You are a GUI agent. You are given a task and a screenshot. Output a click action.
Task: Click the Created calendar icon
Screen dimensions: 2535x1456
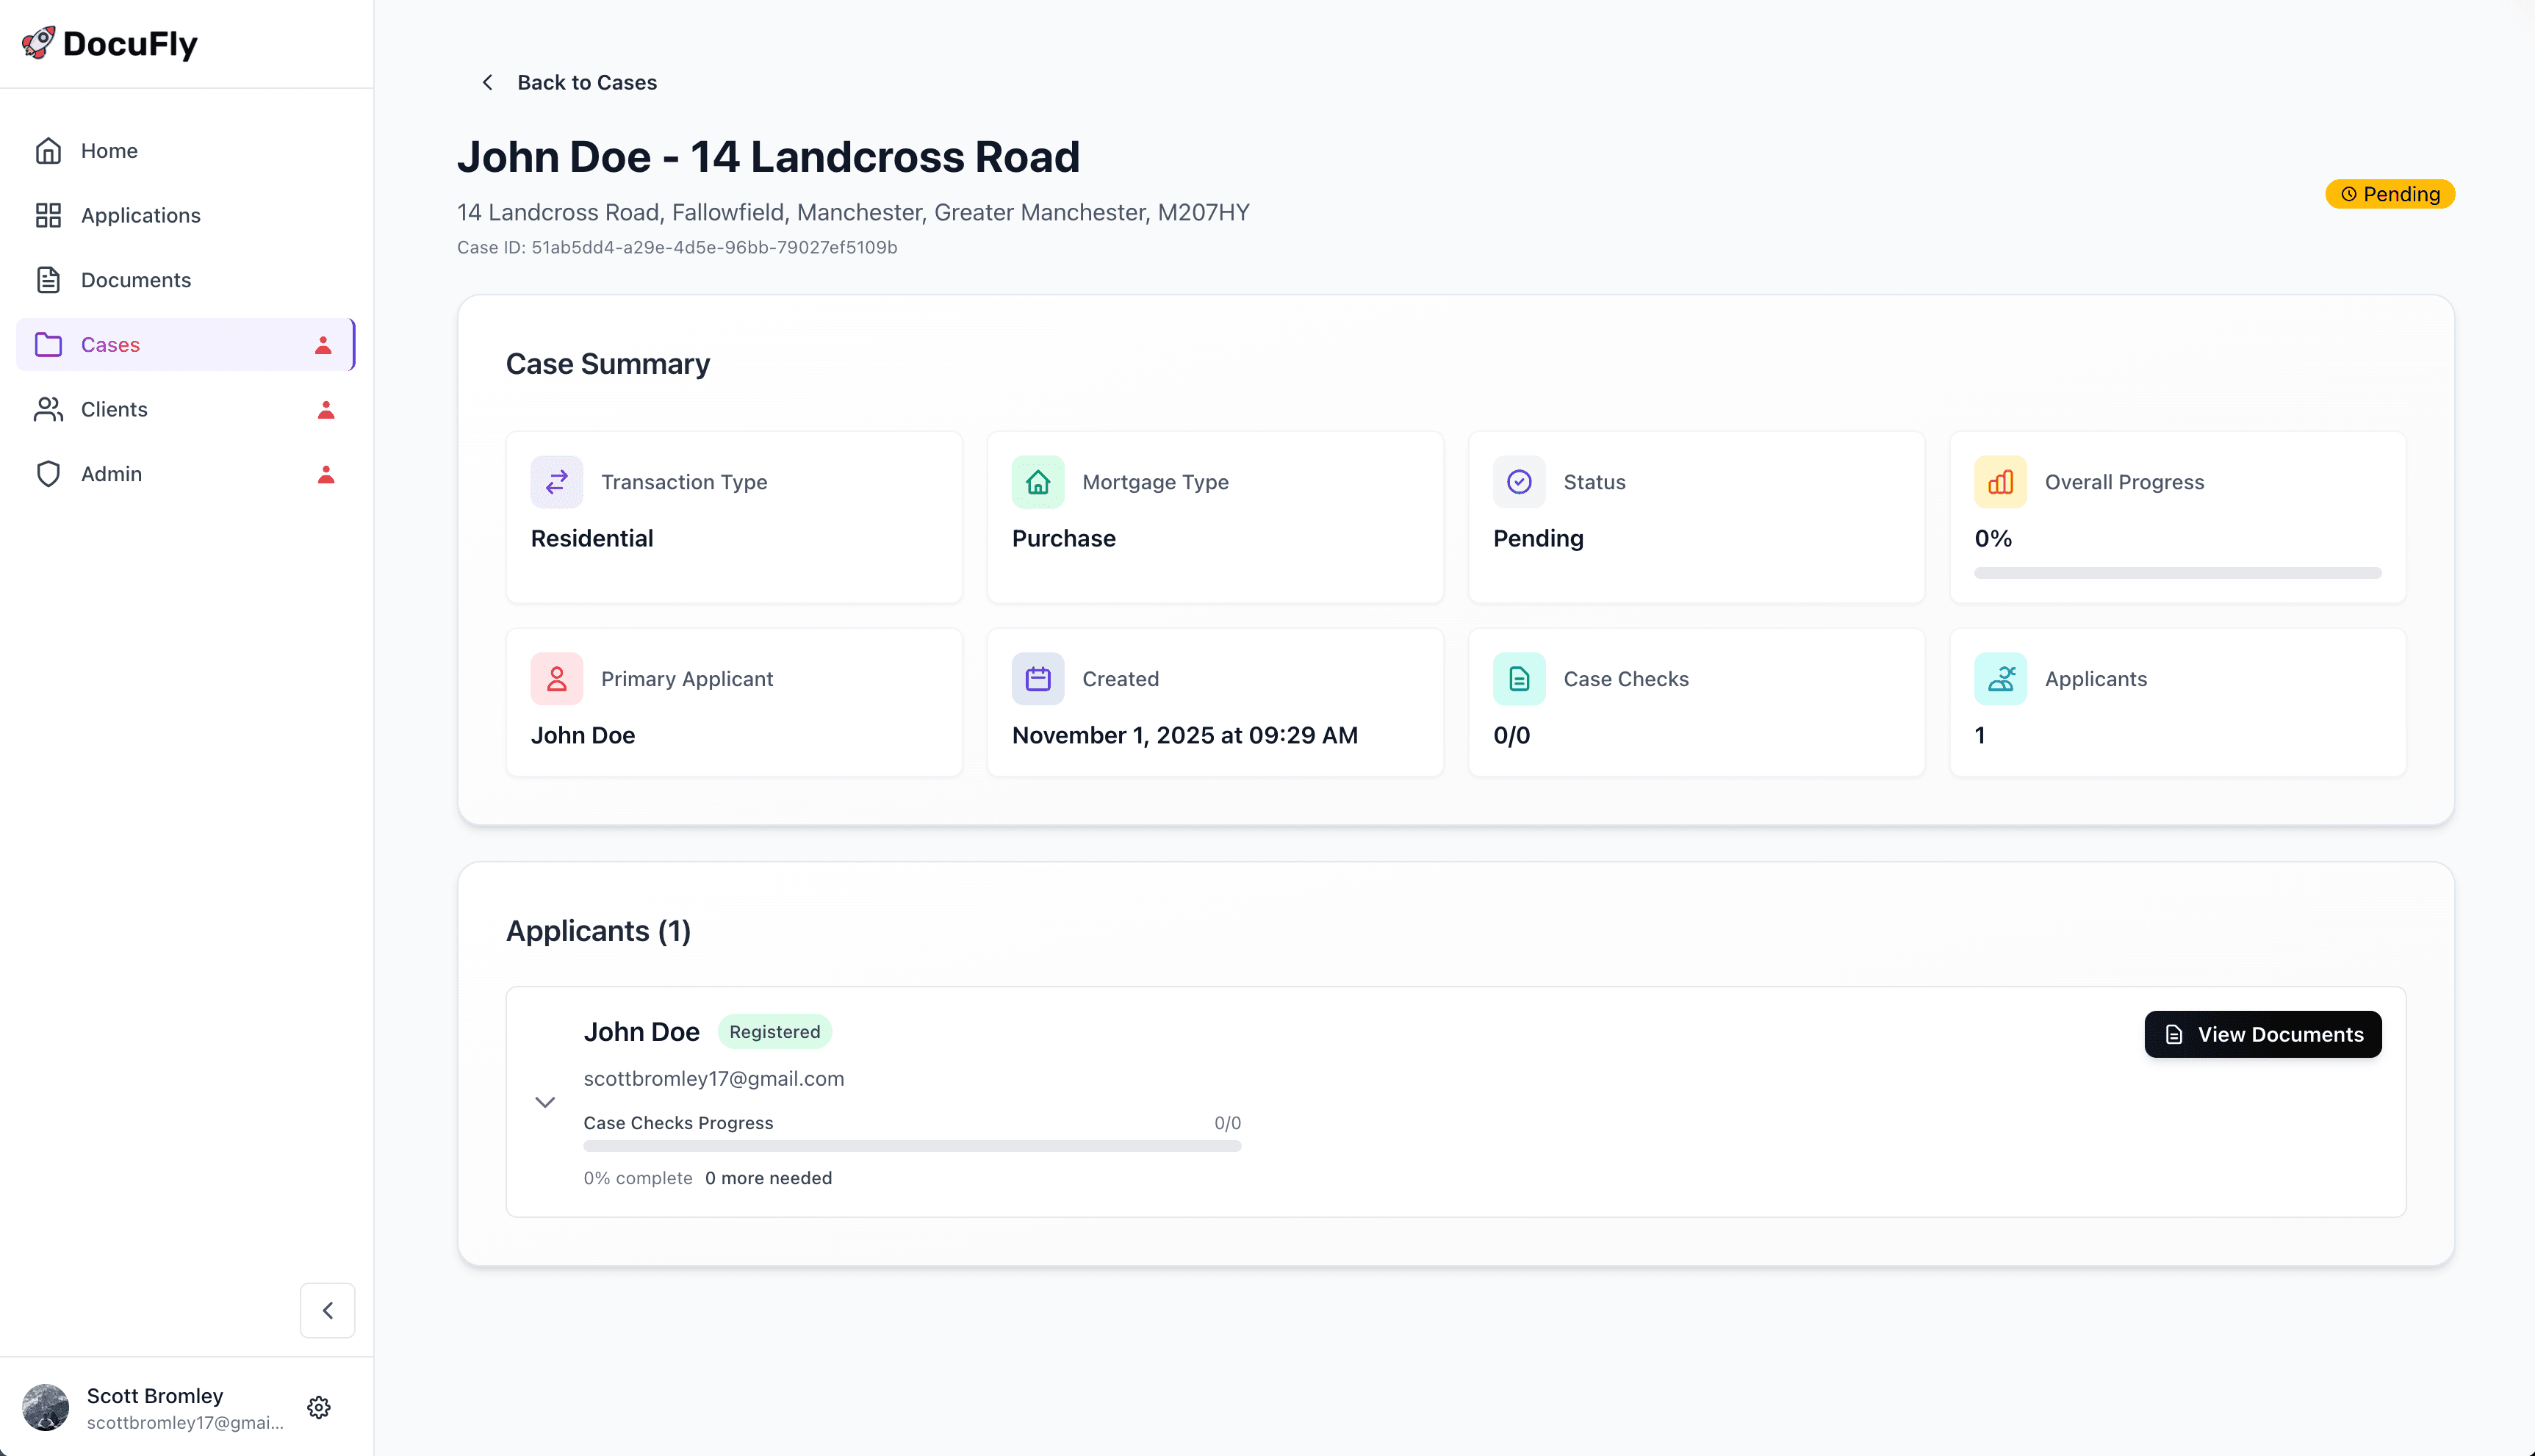point(1037,679)
